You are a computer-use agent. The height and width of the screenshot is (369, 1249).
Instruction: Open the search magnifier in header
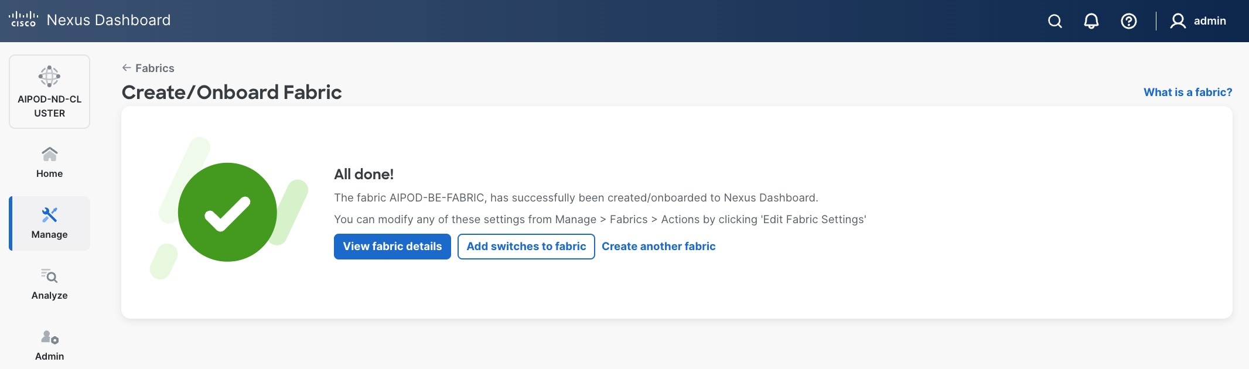[x=1055, y=21]
